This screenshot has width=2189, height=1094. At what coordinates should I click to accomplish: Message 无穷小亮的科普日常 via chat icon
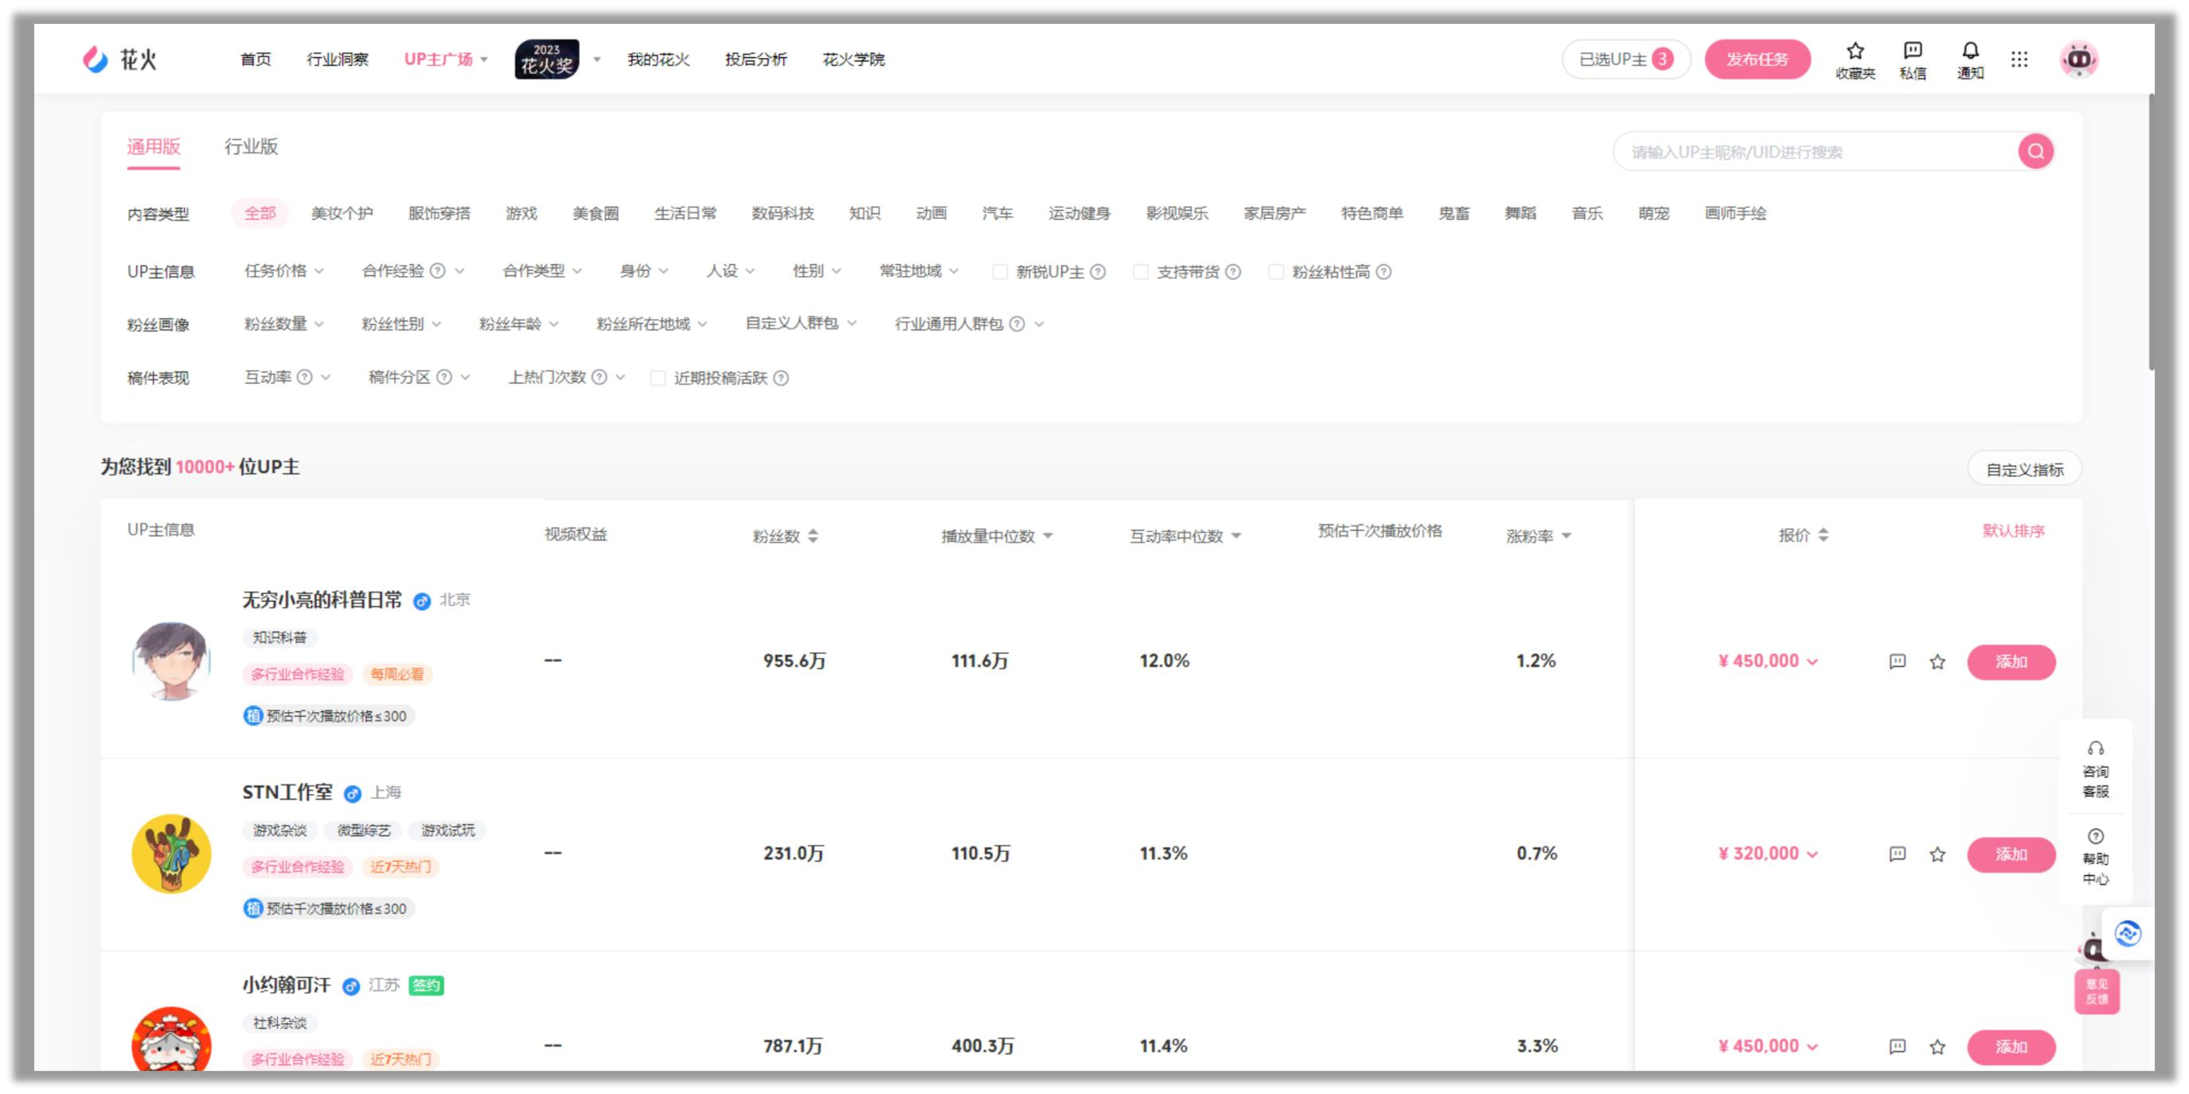click(x=1897, y=662)
